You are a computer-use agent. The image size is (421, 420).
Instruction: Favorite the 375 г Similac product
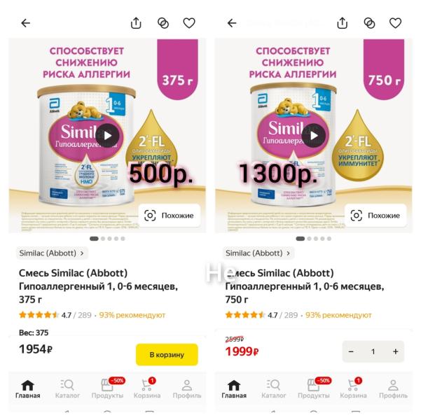189,23
